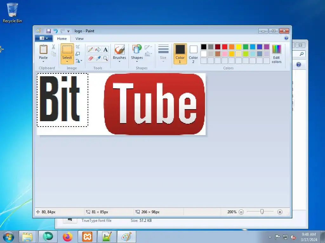Zoom out with the minus button
The width and height of the screenshot is (325, 243).
[241, 212]
